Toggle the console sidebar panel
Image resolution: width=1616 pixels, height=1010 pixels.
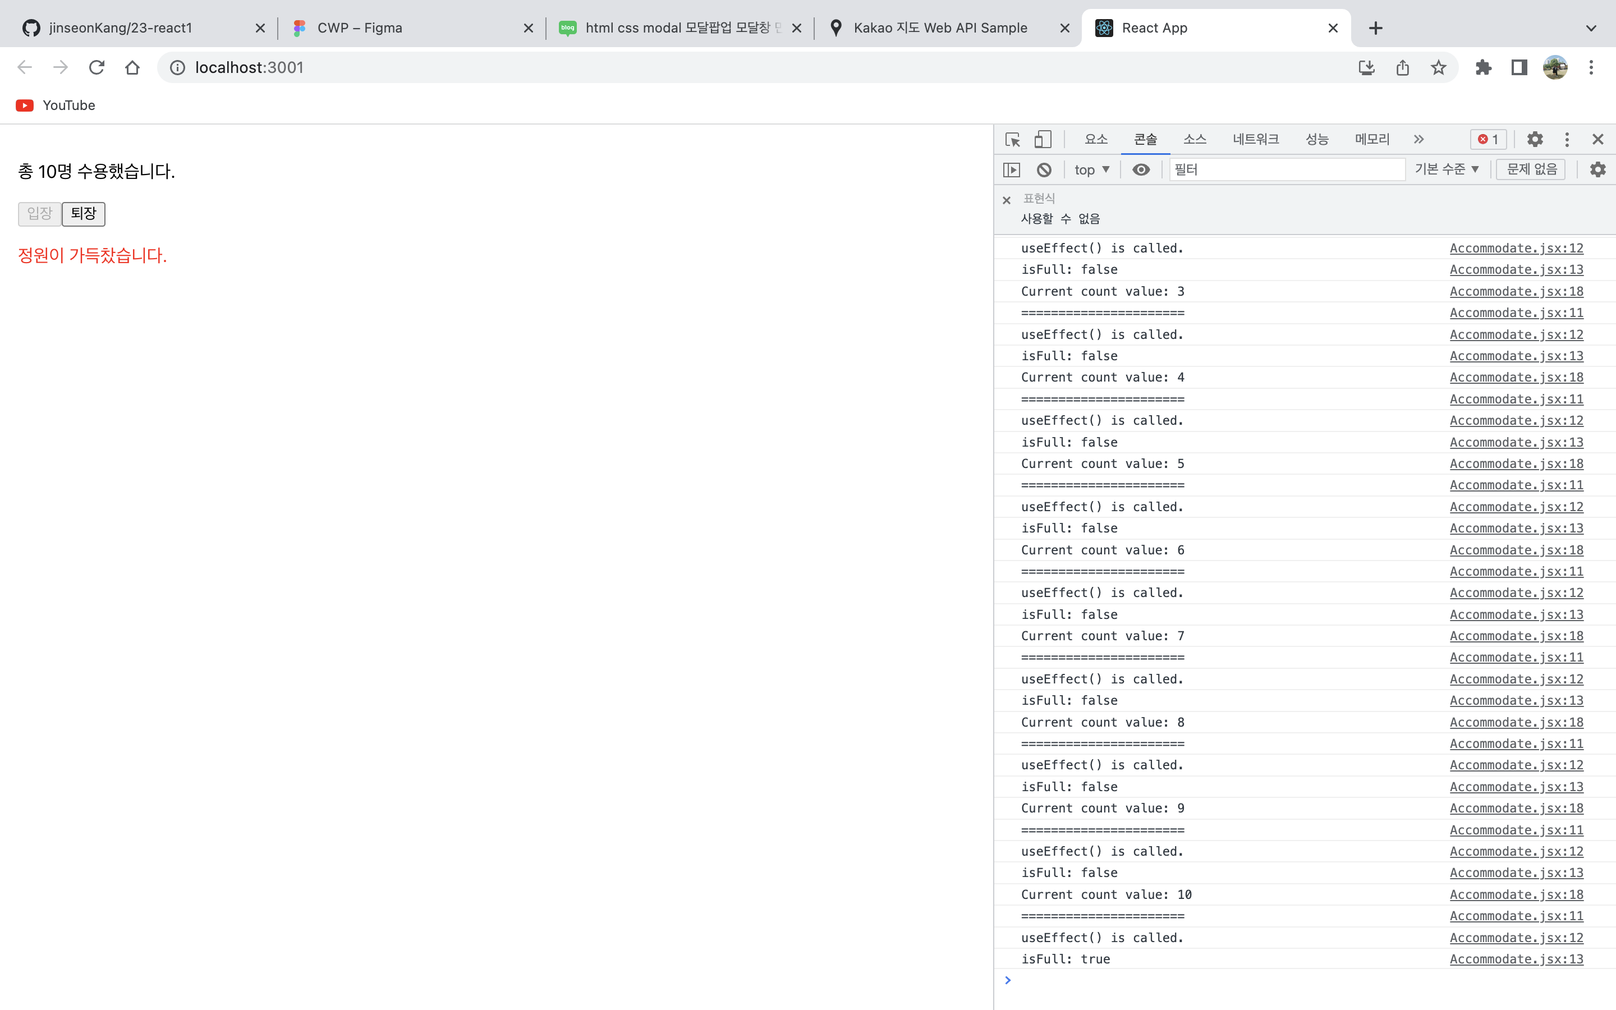(1011, 169)
